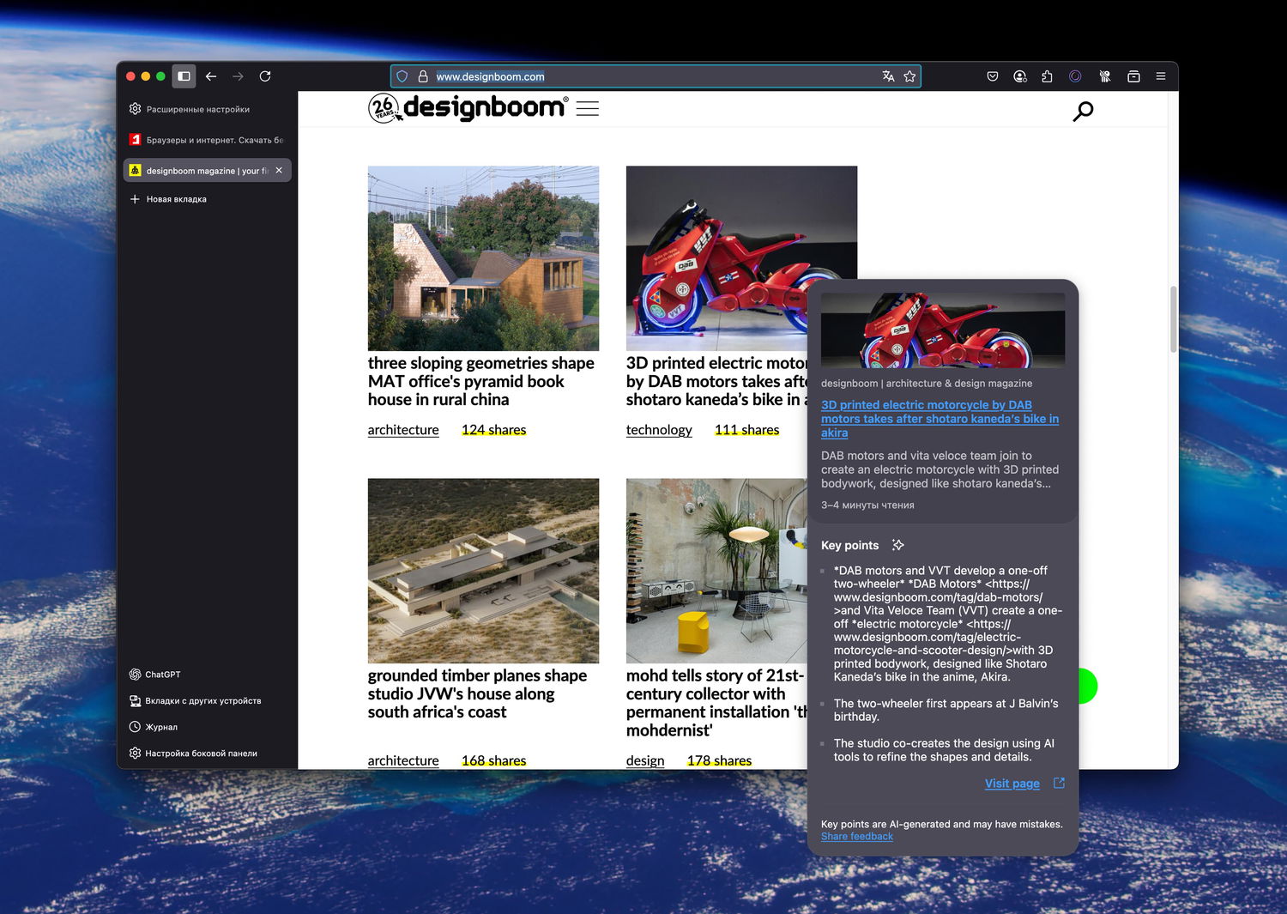Screen dimensions: 1287x914
Task: Click the 124 shares link
Action: (x=494, y=430)
